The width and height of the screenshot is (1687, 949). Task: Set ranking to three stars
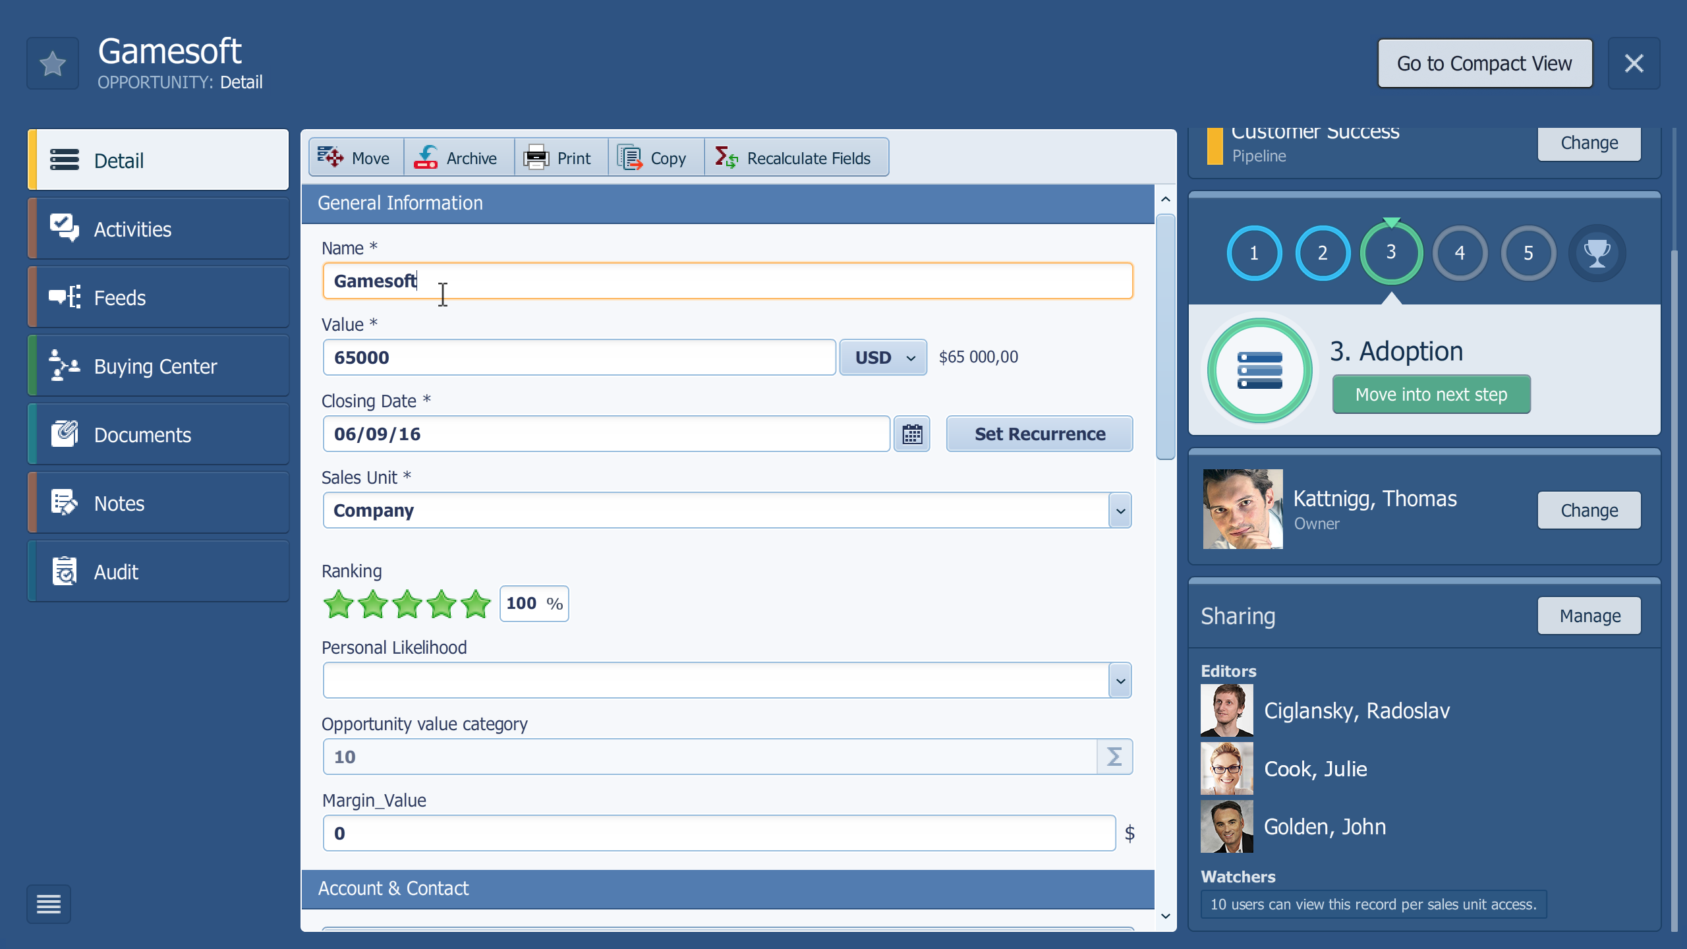point(408,604)
